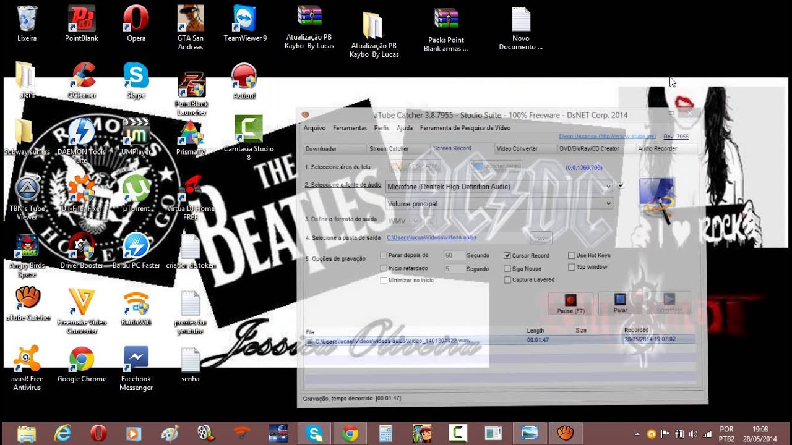This screenshot has width=792, height=445.
Task: Show hidden system tray icons arrow
Action: [637, 434]
